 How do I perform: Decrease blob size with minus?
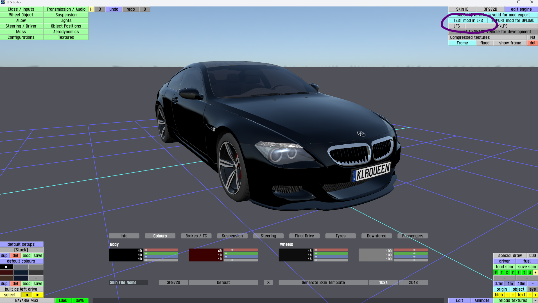[507, 295]
